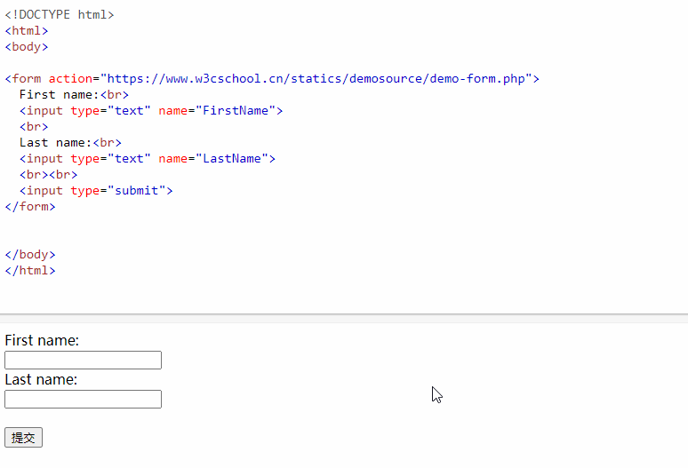The height and width of the screenshot is (468, 688).
Task: Click the input type="submit" code line
Action: (x=96, y=191)
